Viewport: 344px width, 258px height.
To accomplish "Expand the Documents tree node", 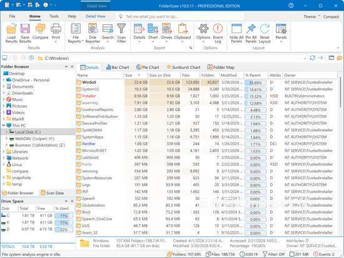I will pos(4,87).
